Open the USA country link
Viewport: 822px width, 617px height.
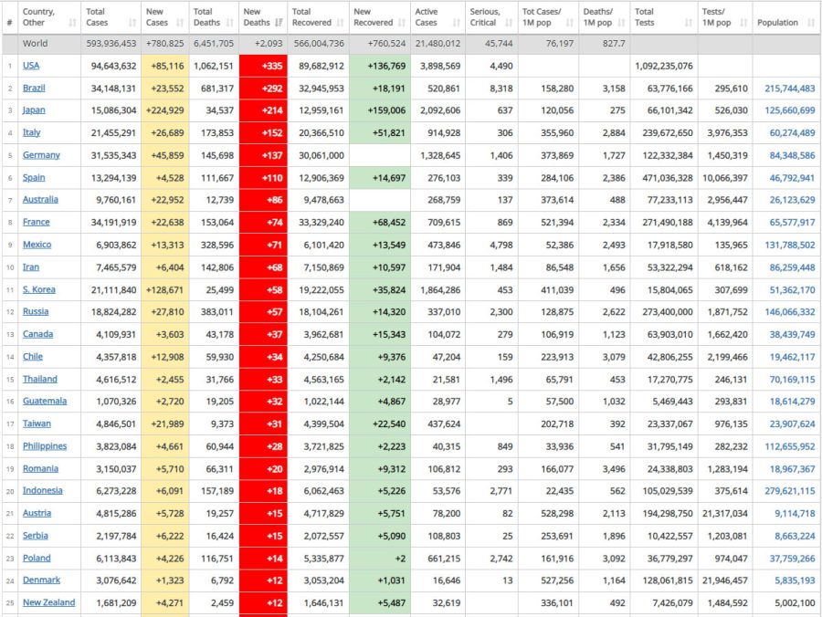coord(31,66)
